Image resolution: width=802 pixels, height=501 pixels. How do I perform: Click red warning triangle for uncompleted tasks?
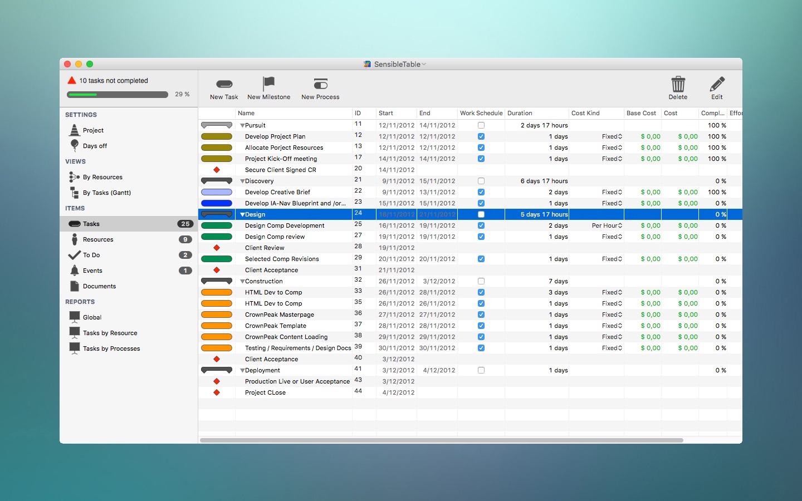coord(72,81)
